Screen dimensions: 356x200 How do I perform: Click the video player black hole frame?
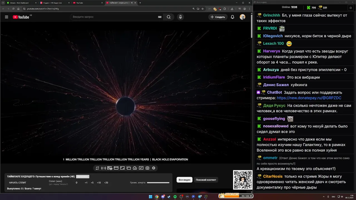pos(125,92)
